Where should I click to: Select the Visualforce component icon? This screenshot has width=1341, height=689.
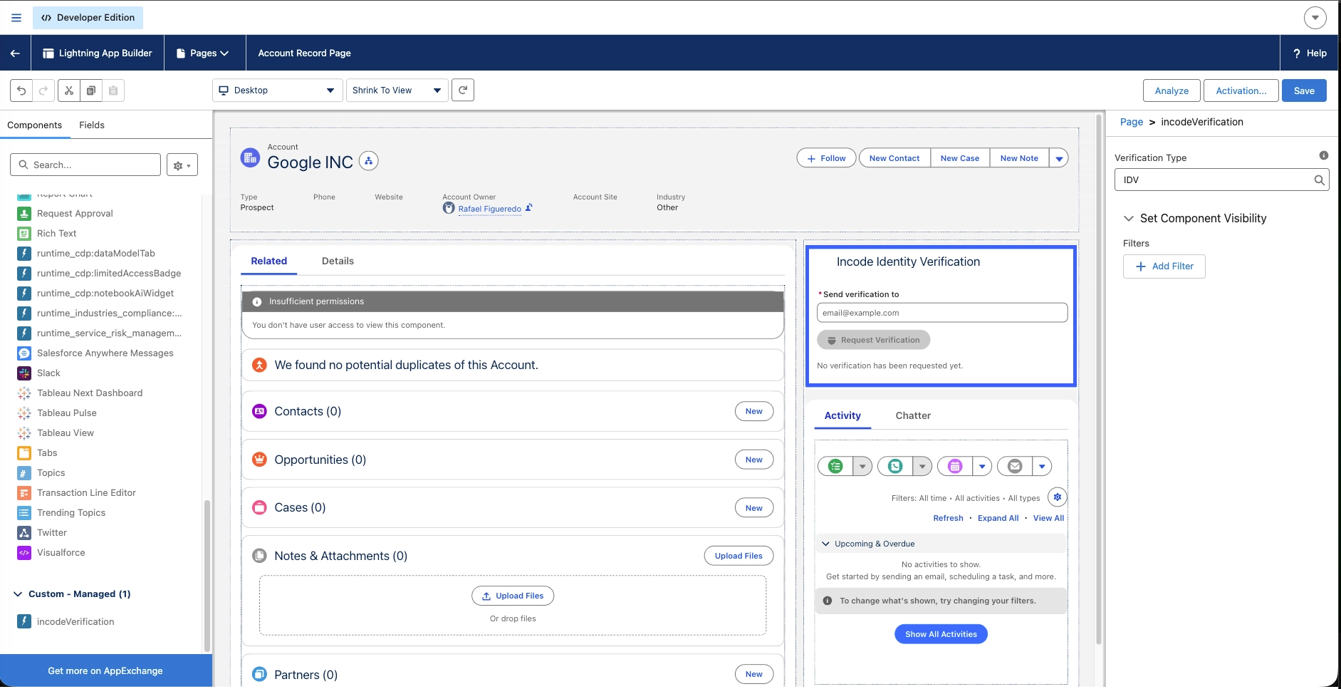click(24, 552)
